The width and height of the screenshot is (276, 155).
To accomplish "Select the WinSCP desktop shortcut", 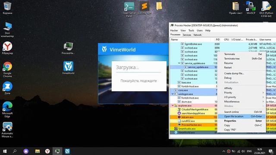I will (x=251, y=8).
